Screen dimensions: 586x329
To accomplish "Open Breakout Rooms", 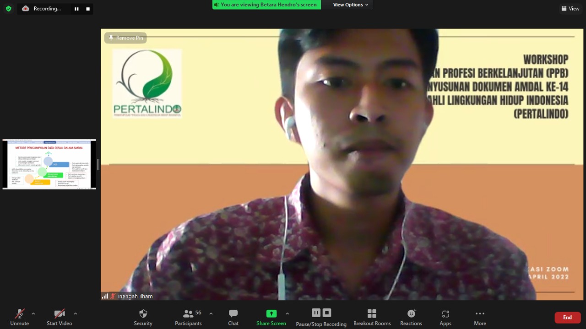I will [x=372, y=317].
